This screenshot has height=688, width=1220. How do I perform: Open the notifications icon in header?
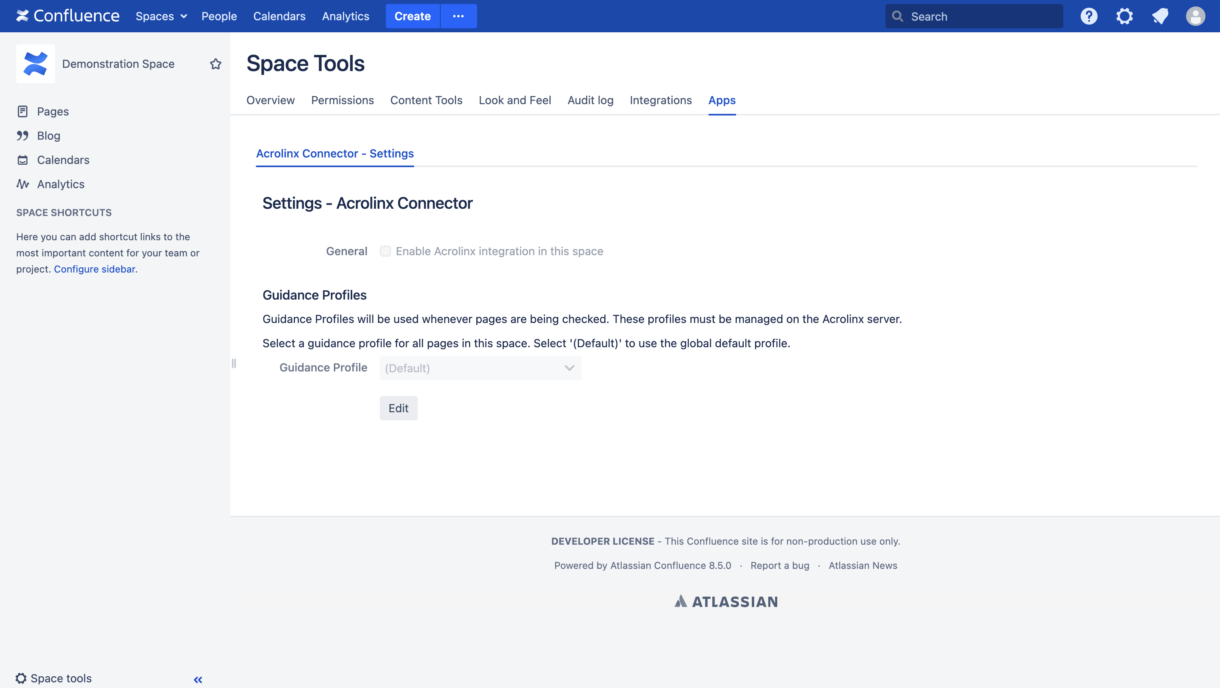click(1160, 16)
